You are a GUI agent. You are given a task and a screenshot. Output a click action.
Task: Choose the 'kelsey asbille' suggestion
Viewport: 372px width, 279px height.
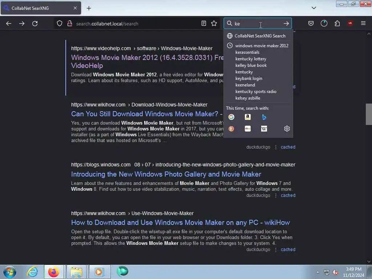point(258,98)
